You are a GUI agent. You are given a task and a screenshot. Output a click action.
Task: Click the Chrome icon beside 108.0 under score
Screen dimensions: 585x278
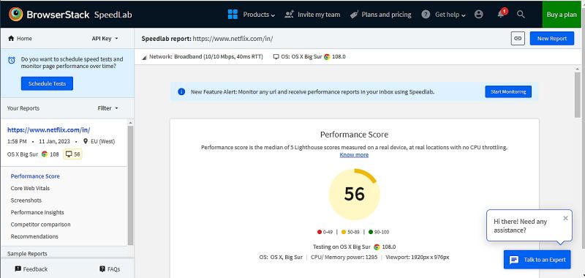(377, 247)
